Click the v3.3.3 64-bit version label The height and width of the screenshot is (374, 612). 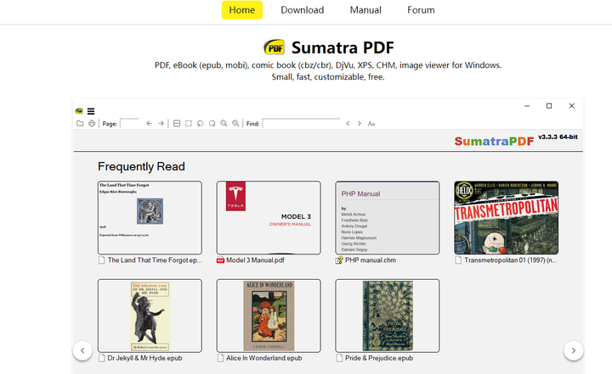click(x=558, y=137)
